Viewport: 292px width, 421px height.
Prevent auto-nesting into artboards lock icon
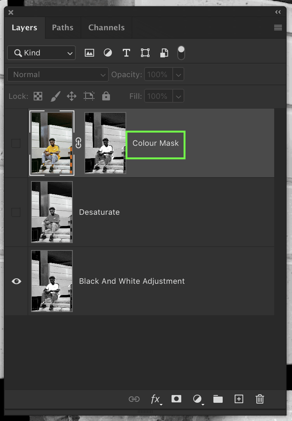coord(89,96)
